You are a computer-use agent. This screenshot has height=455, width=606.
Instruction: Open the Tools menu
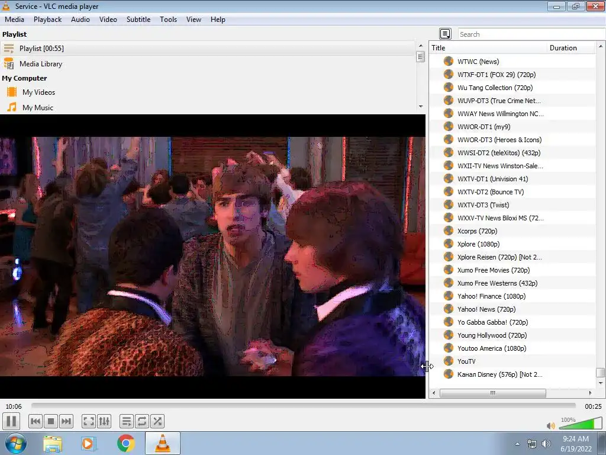click(x=169, y=20)
